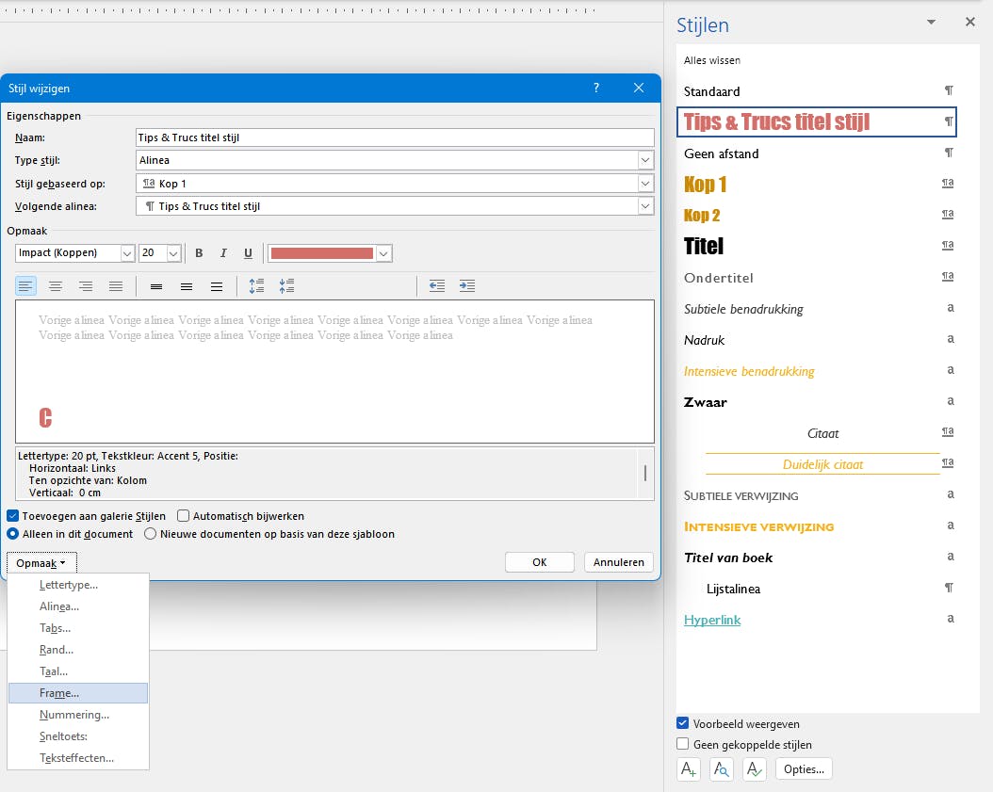
Task: Open font size dropdown showing 20
Action: [174, 253]
